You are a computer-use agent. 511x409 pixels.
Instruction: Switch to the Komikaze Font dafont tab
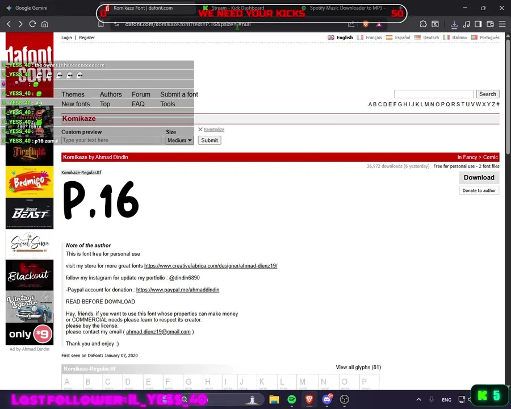[143, 8]
